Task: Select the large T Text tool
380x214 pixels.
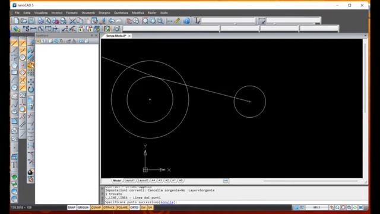Action: tap(14, 165)
